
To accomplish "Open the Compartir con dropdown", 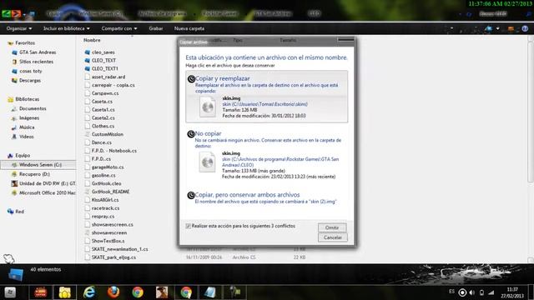I will click(119, 28).
